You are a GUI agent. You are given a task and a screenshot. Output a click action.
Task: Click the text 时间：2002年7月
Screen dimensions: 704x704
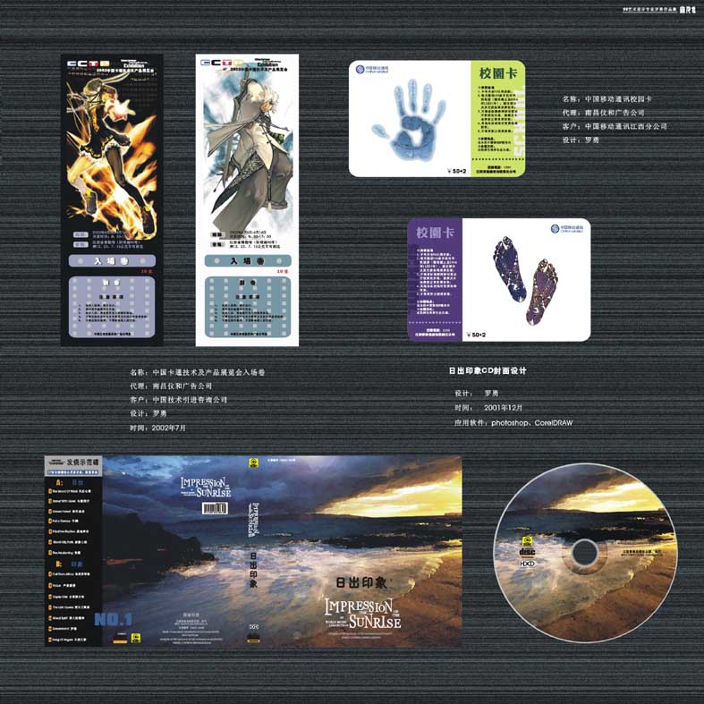157,428
